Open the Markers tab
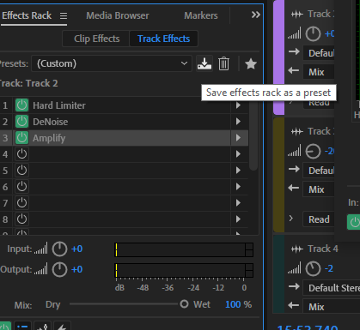Viewport: 360px width, 330px height. pos(201,15)
